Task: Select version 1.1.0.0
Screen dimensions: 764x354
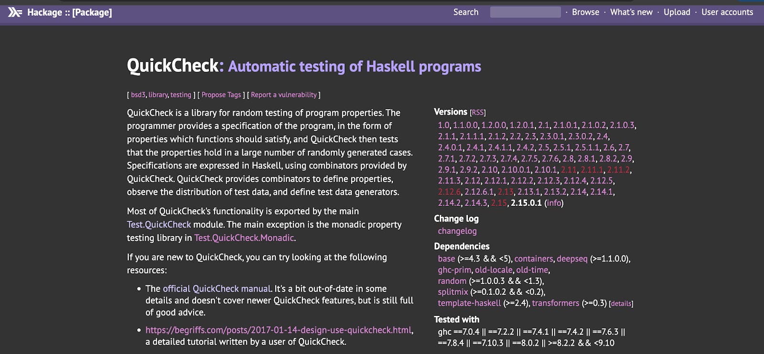Action: (465, 125)
